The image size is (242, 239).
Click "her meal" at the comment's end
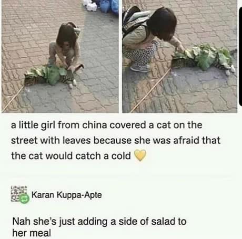tap(32, 233)
